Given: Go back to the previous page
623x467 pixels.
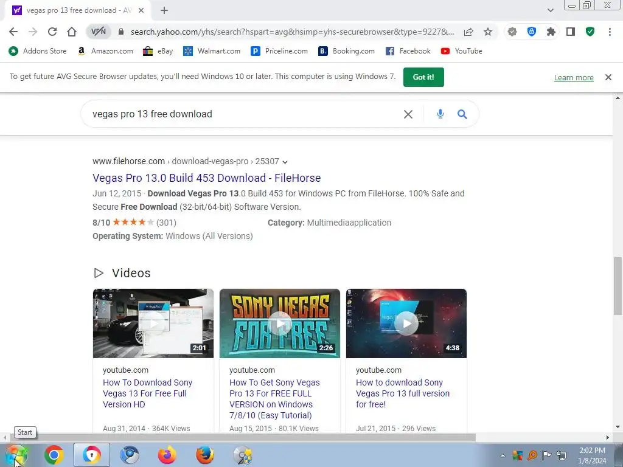Looking at the screenshot, I should 13,32.
